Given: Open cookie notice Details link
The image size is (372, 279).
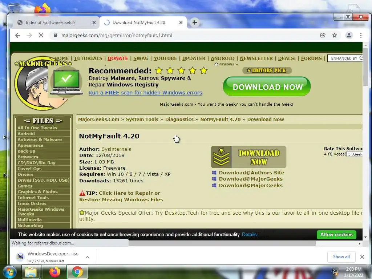Looking at the screenshot, I should tap(249, 235).
